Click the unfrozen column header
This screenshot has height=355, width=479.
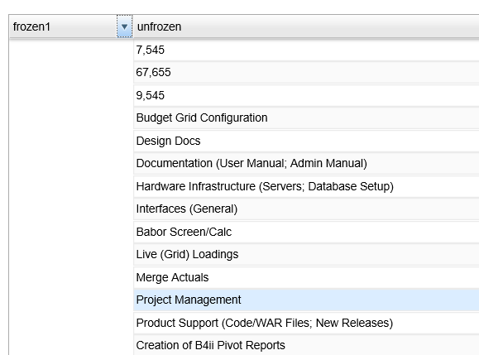click(x=306, y=26)
